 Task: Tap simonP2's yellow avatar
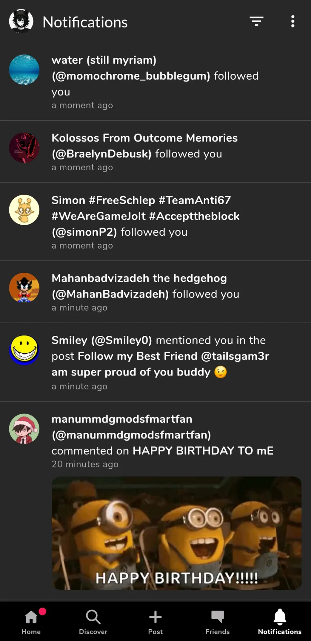(x=24, y=210)
